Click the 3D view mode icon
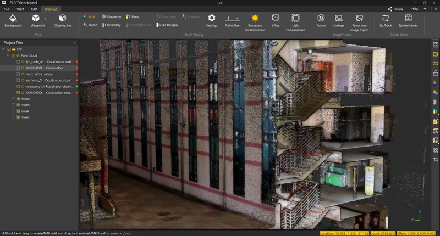Screen dimensions: 440x236 click(x=436, y=64)
